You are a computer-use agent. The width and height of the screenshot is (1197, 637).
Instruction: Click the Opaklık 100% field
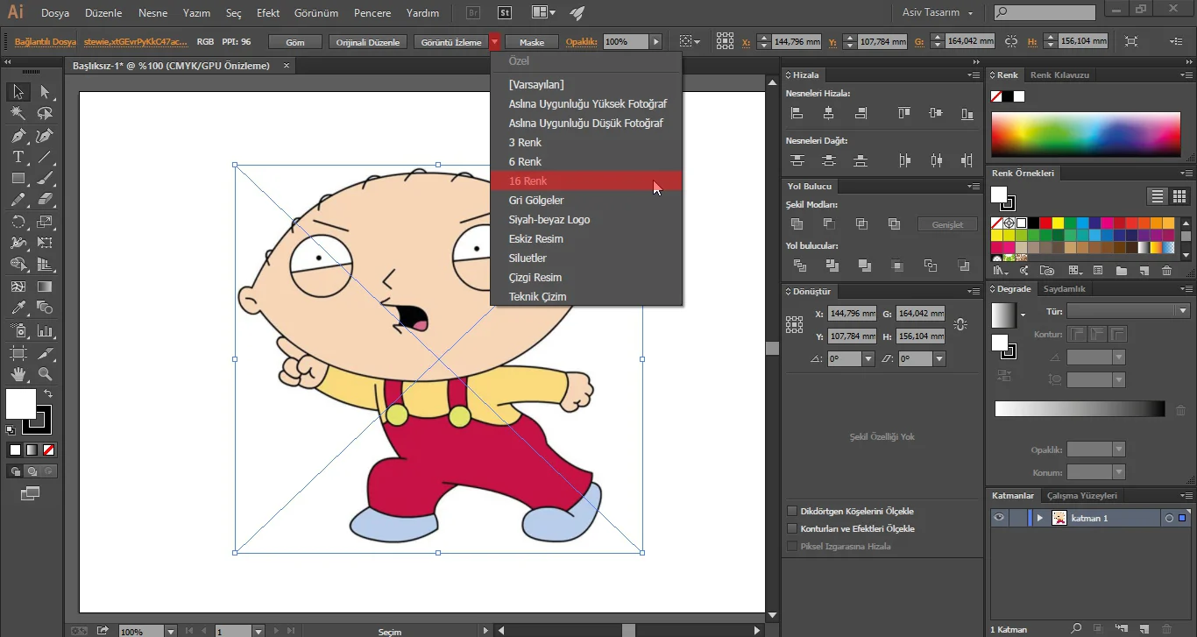pos(626,42)
